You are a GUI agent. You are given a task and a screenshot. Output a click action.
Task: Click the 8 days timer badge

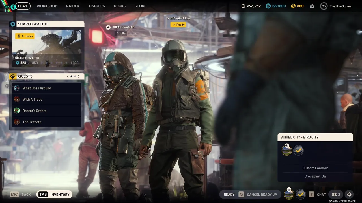[x=25, y=36]
